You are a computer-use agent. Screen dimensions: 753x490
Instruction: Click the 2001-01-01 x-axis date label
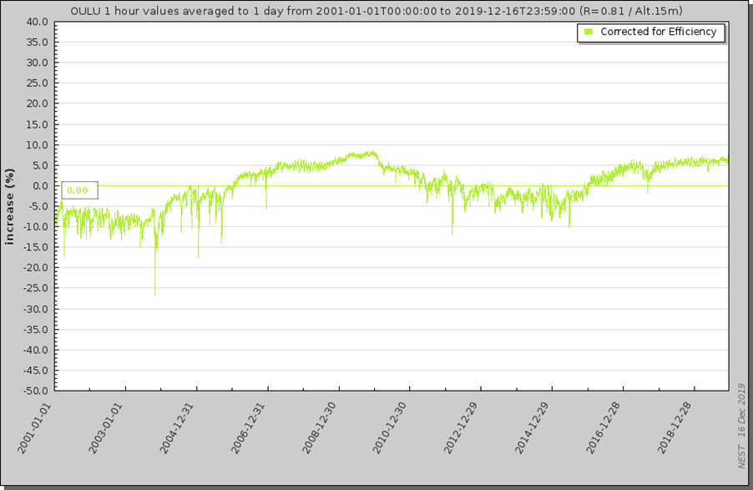pyautogui.click(x=34, y=428)
